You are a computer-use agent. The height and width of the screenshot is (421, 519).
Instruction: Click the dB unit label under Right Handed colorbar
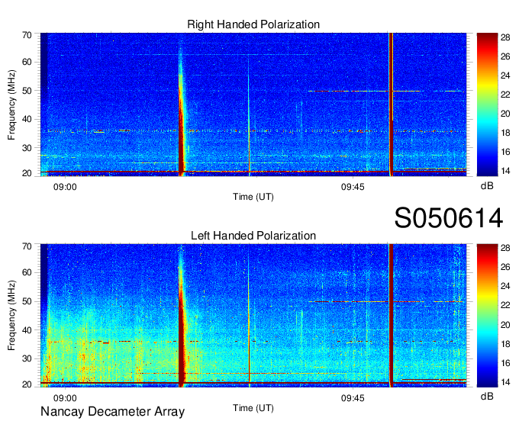[x=487, y=186]
